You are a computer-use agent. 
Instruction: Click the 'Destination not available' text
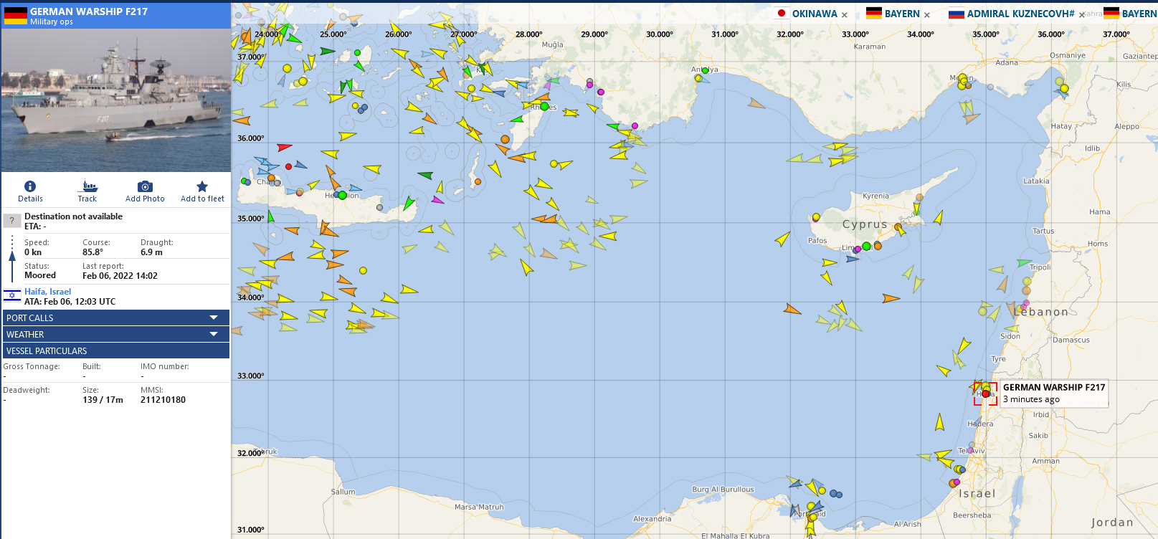73,216
